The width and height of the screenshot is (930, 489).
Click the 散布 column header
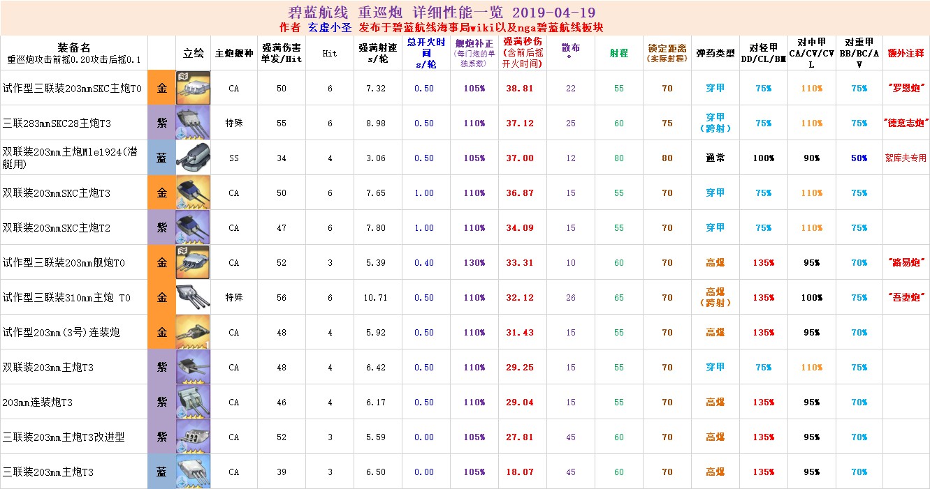(571, 53)
